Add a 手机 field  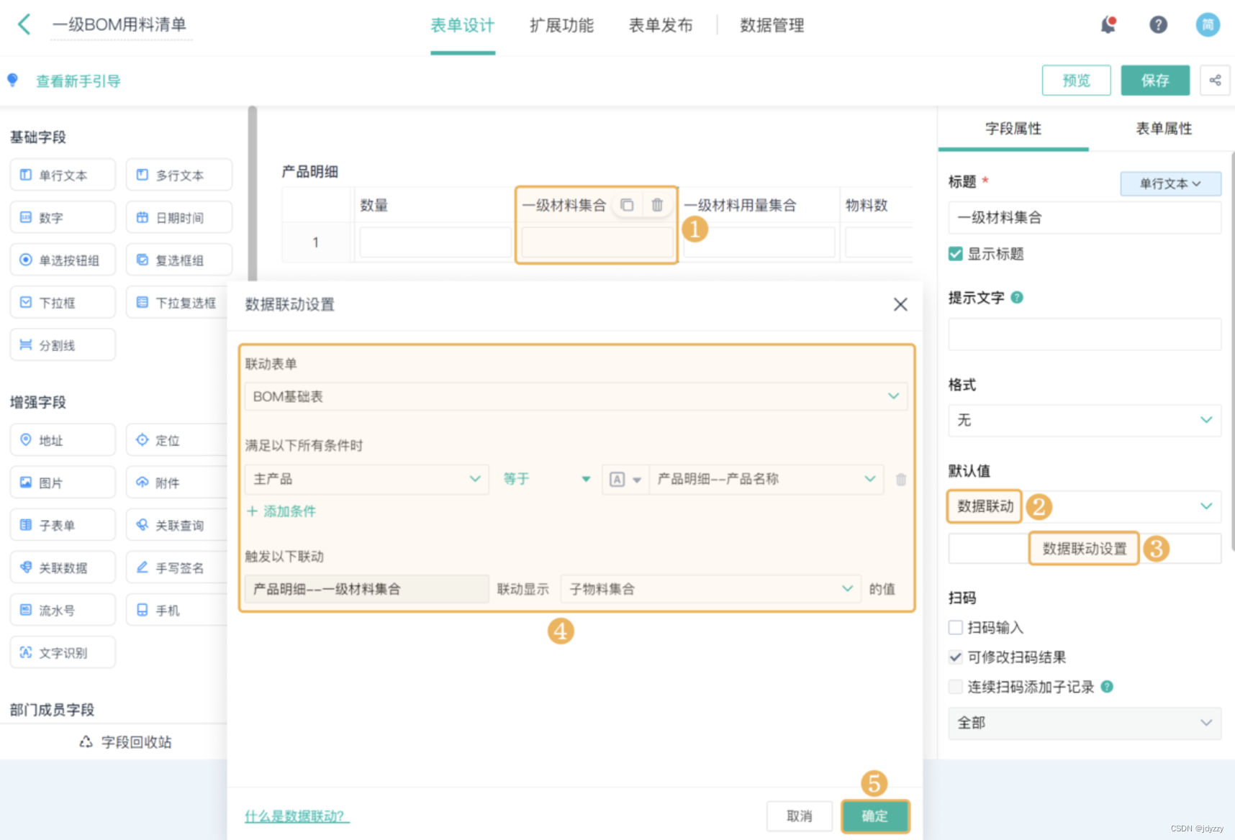click(x=177, y=609)
